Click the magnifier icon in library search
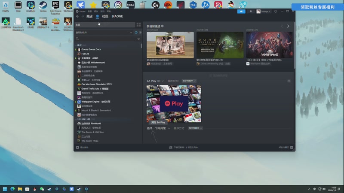Screen dimensions: 344x193 (77, 39)
